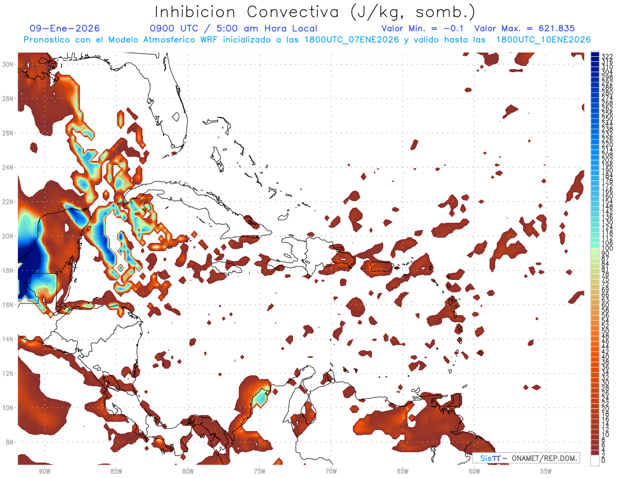This screenshot has width=619, height=478.
Task: Click the colorbar value 60
Action: (x=606, y=305)
